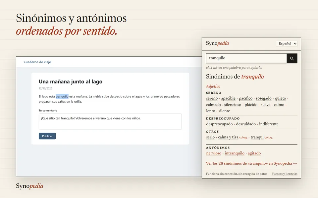The image size is (318, 198).
Task: Copy the synonym silencioso
Action: click(233, 105)
